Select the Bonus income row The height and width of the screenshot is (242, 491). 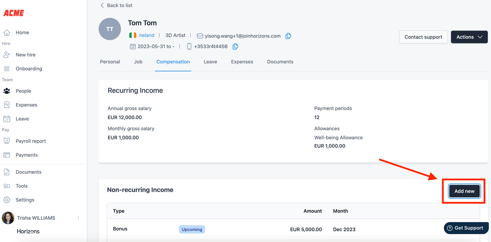(120, 229)
